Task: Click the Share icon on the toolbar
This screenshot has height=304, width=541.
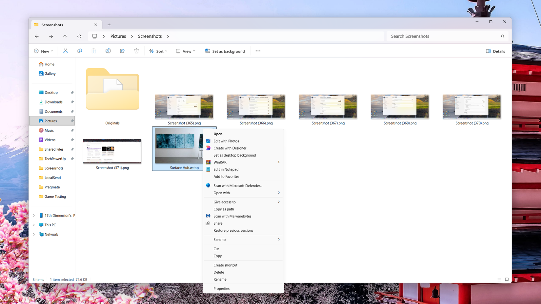Action: coord(122,51)
